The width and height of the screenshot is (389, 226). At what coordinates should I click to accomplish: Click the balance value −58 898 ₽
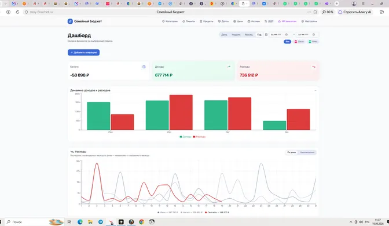tap(80, 75)
